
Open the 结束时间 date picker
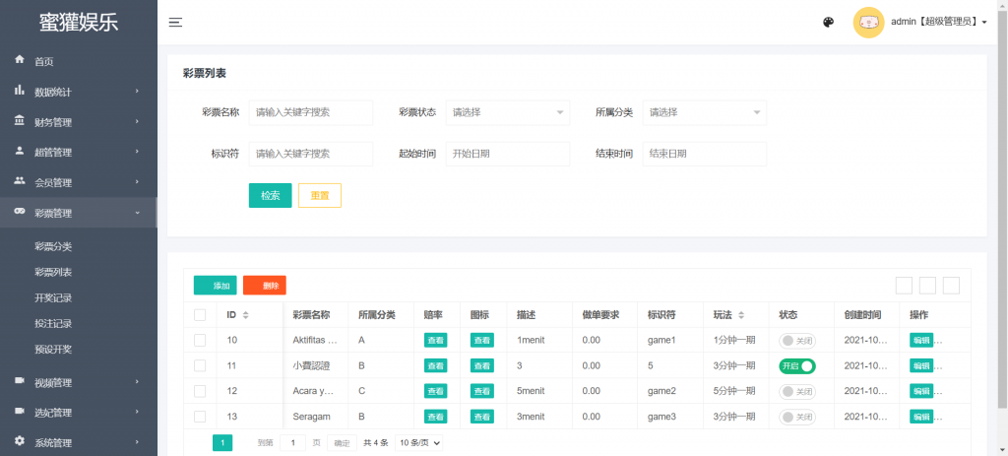click(x=705, y=154)
